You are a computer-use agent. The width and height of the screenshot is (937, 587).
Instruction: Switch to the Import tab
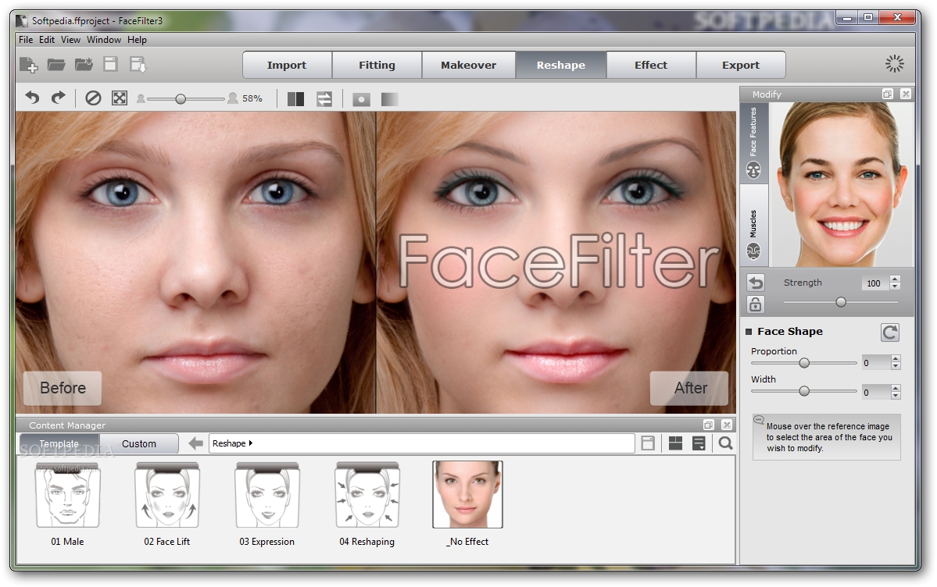click(x=287, y=65)
